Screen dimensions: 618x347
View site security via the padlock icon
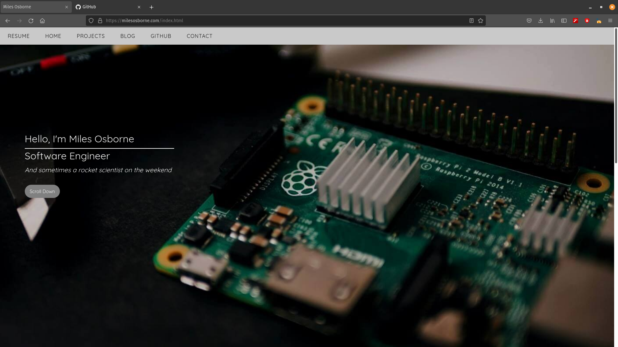[x=100, y=21]
